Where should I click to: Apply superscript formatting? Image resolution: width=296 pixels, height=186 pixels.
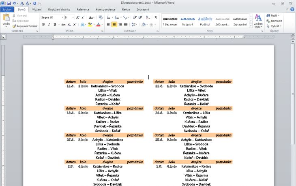click(75, 25)
